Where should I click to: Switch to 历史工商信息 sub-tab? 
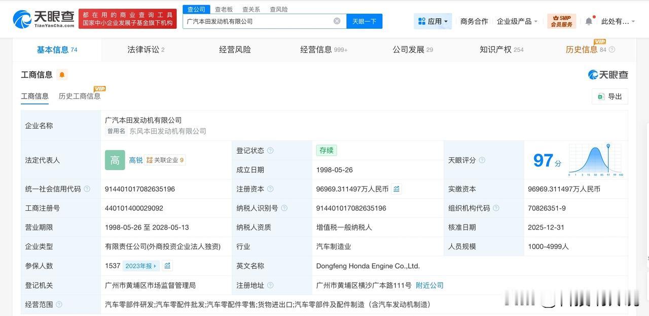(80, 96)
